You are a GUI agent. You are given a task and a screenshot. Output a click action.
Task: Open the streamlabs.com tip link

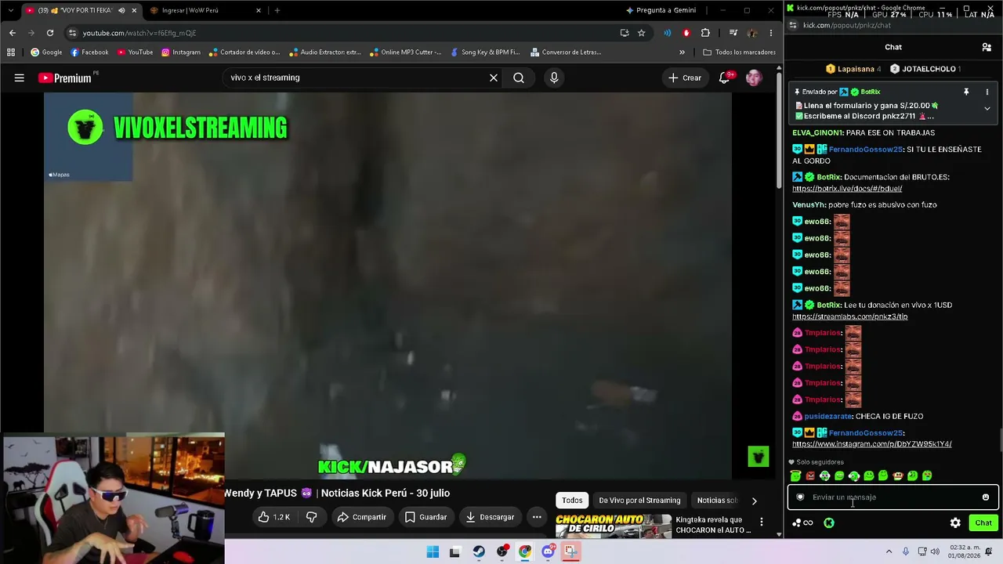[x=850, y=316]
